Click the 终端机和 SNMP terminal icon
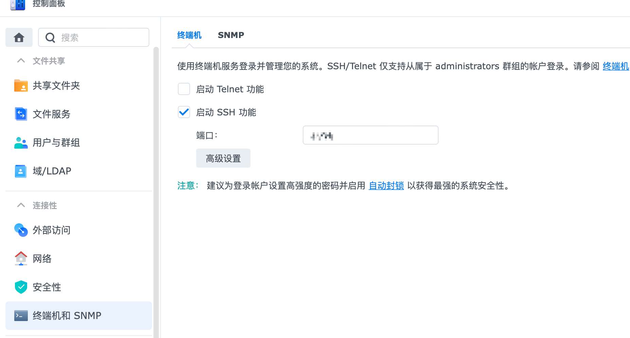 point(21,316)
